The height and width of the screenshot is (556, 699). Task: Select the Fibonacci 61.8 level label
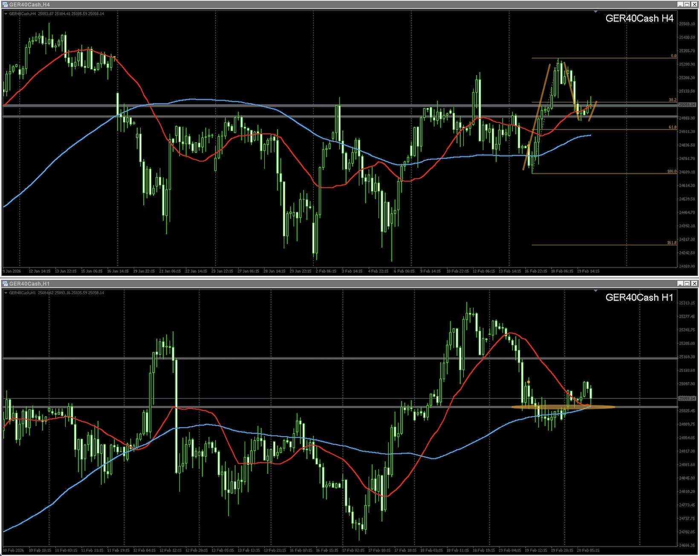click(x=672, y=127)
